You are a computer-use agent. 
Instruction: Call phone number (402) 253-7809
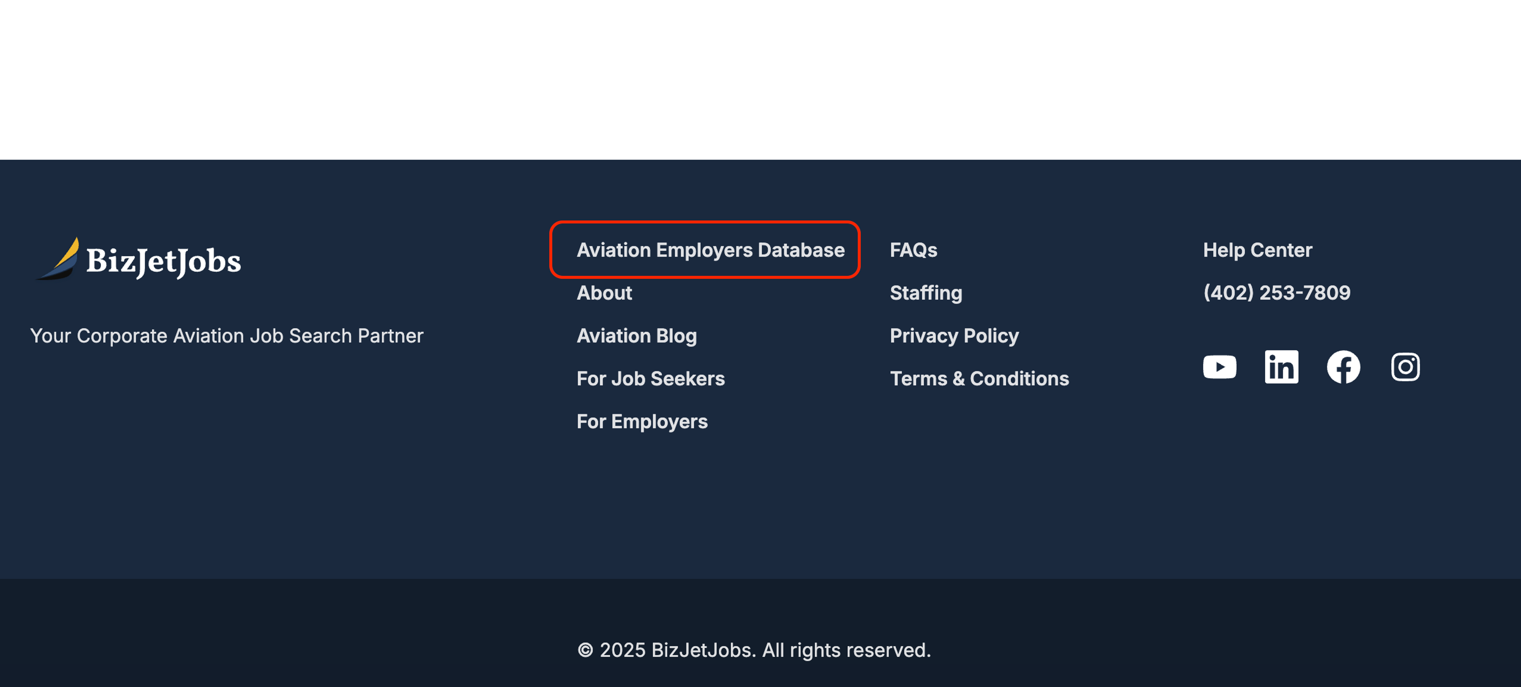coord(1277,293)
